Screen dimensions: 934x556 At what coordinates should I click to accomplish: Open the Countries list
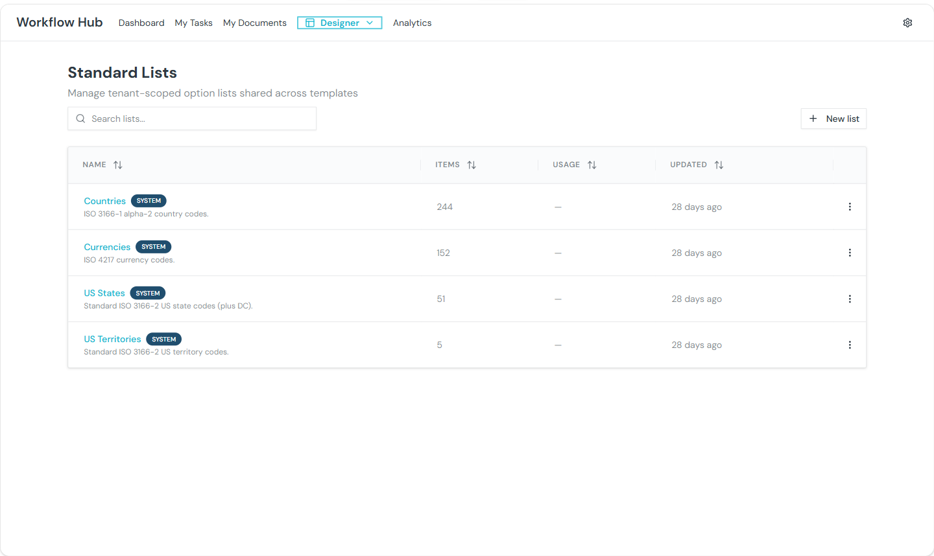(104, 201)
